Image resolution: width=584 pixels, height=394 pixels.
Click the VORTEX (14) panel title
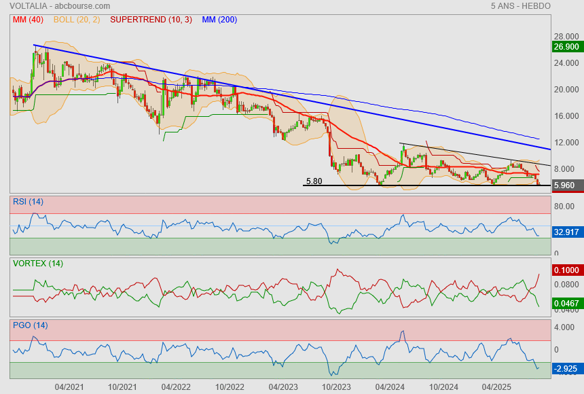(x=38, y=263)
